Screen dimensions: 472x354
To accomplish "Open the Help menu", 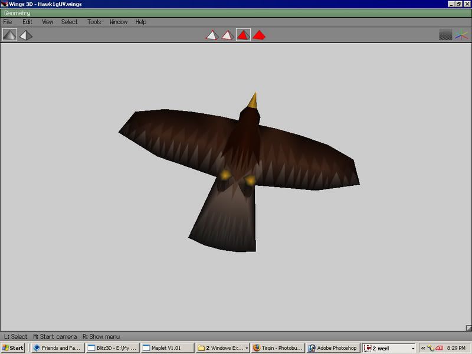I will 140,22.
